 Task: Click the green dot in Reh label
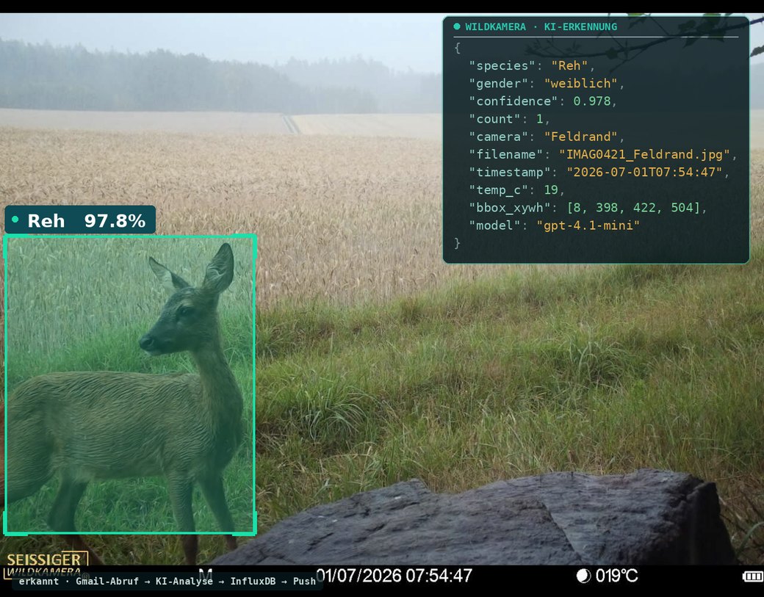point(15,220)
